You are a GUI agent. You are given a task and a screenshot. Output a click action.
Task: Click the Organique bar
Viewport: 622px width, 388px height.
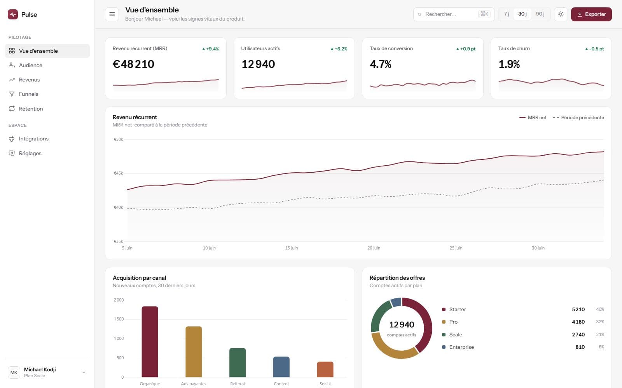(x=150, y=342)
